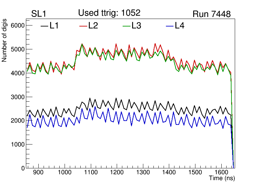Click the SL1 title in the top left
The width and height of the screenshot is (261, 187).
pos(39,14)
